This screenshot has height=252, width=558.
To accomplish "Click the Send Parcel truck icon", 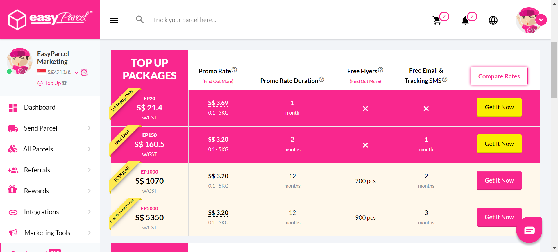I will (13, 128).
